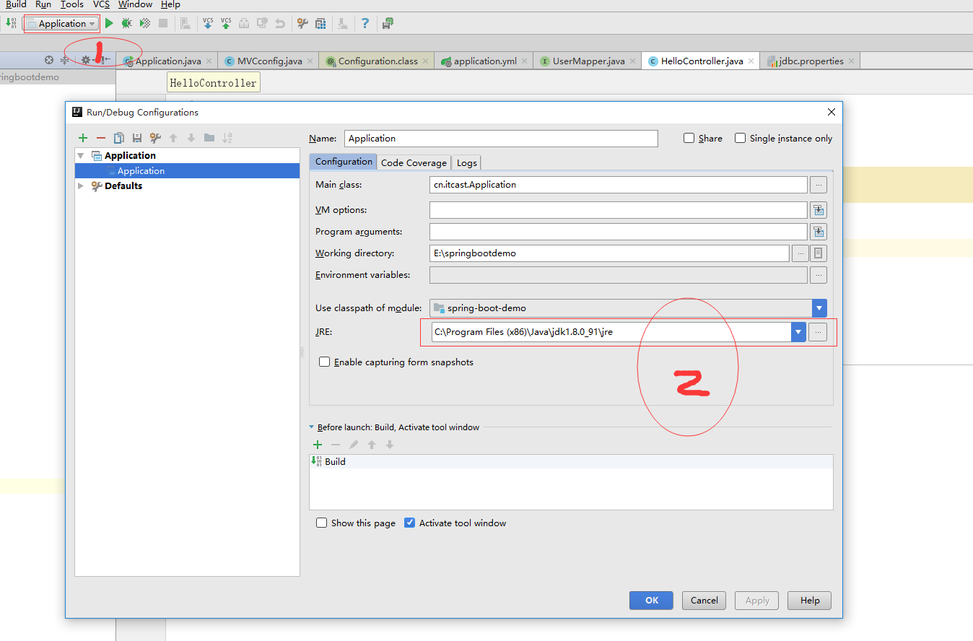Image resolution: width=973 pixels, height=641 pixels.
Task: Remove configuration with red minus
Action: [x=101, y=138]
